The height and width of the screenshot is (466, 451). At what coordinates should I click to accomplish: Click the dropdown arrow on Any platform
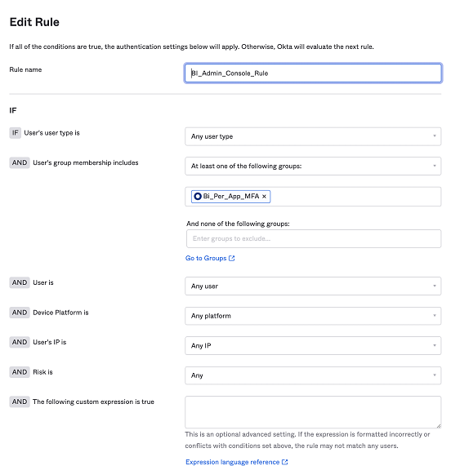click(x=435, y=316)
